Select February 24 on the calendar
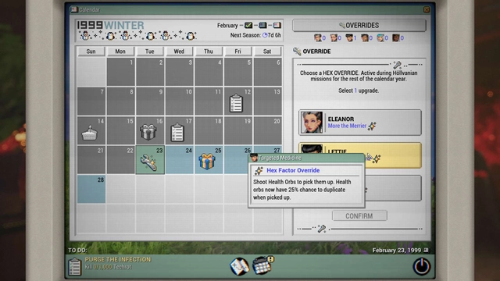The width and height of the screenshot is (500, 281). [x=179, y=160]
